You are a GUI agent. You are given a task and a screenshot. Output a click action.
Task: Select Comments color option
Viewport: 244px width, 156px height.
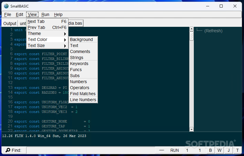83,51
